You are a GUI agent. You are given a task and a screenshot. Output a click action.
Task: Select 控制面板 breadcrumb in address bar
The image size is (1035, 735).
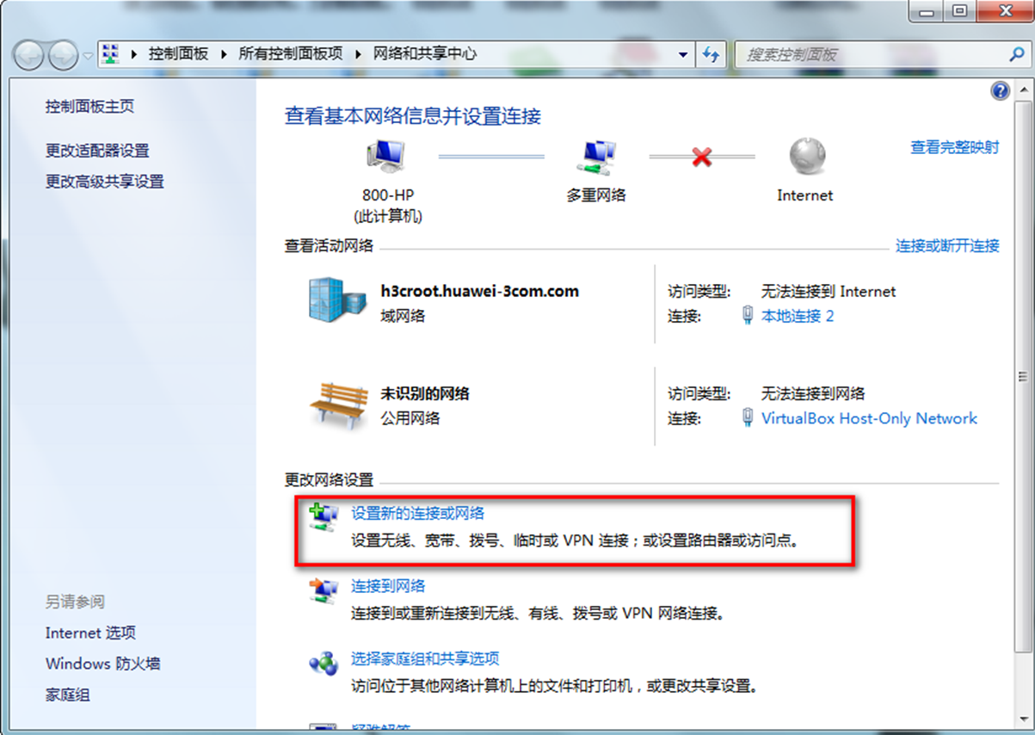point(178,53)
